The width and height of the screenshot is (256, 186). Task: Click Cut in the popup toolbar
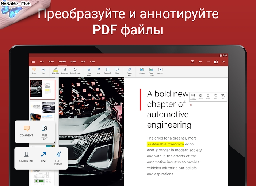(223, 96)
